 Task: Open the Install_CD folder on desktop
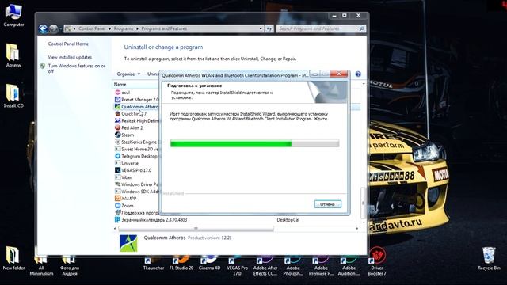click(x=13, y=95)
